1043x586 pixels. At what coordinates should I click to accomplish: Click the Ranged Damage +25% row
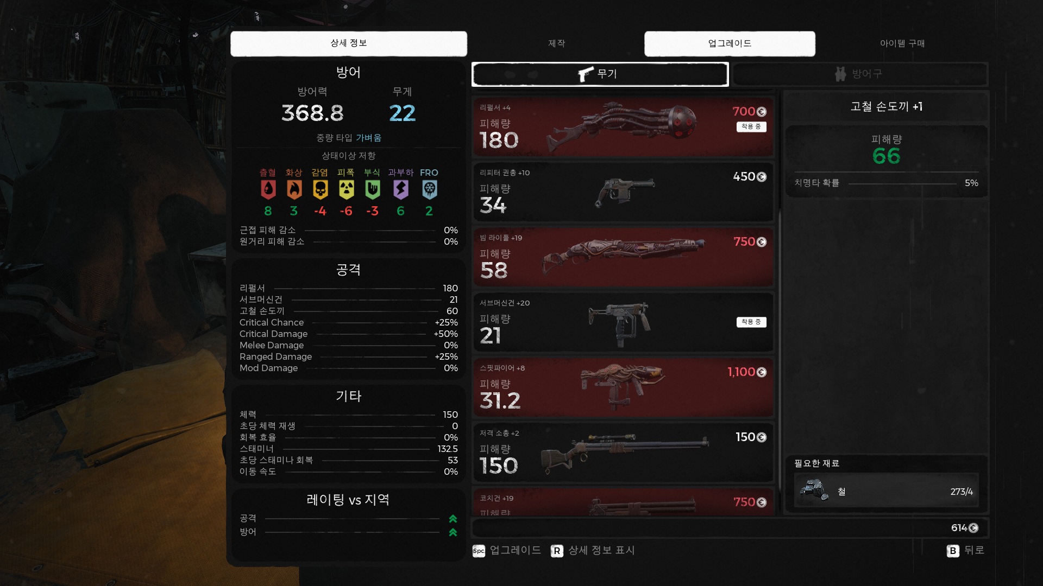tap(348, 357)
